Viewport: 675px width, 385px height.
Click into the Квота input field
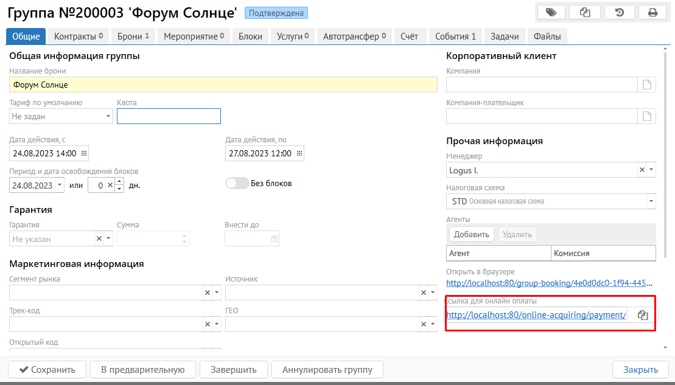click(x=169, y=116)
